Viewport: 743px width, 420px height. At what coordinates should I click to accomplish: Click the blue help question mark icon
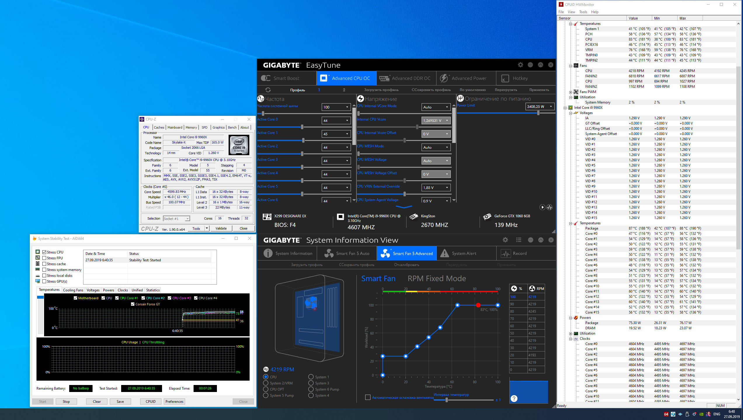point(514,398)
